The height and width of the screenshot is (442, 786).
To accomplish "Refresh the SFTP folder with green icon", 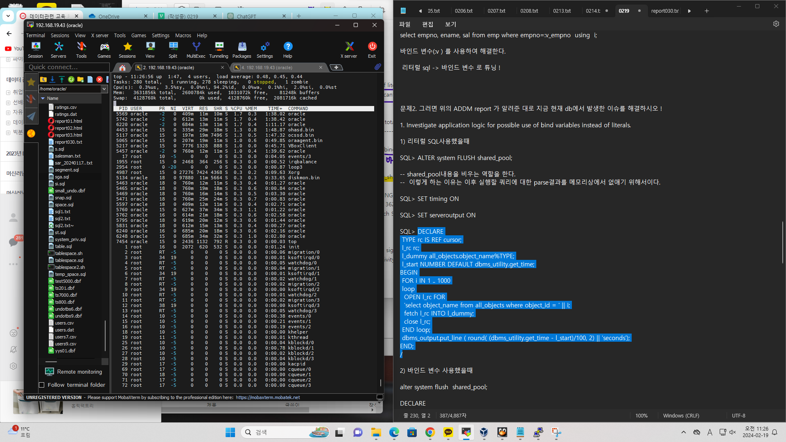I will pos(71,79).
